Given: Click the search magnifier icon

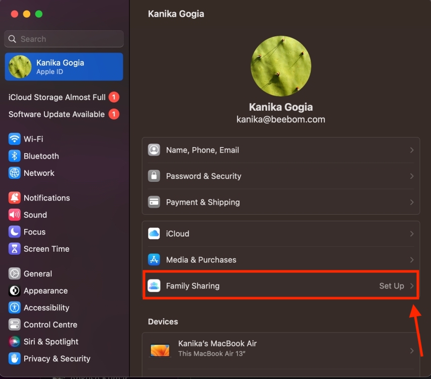Looking at the screenshot, I should click(12, 39).
